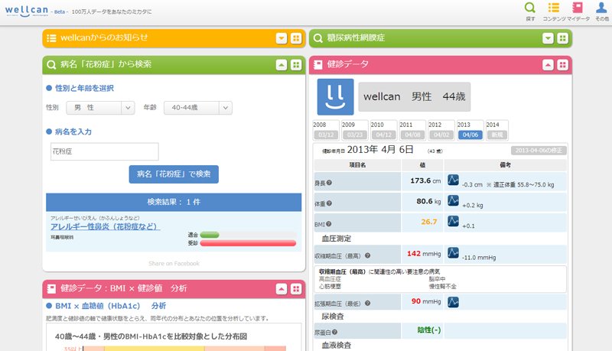Collapse the BMI × 健診値 分析 panel
Image resolution: width=612 pixels, height=351 pixels.
[282, 289]
